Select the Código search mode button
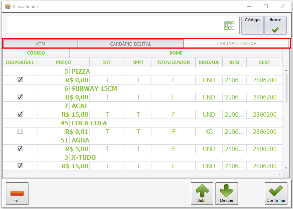Screen dimensions: 293x209 coord(253,25)
